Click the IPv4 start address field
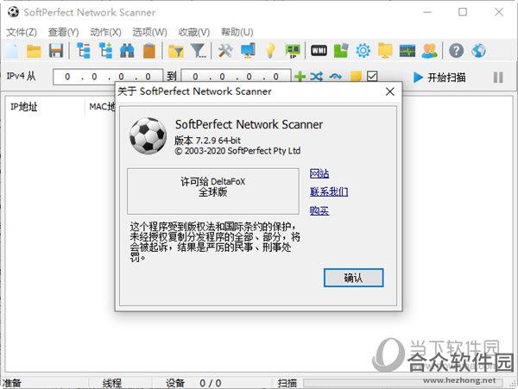 pyautogui.click(x=108, y=77)
